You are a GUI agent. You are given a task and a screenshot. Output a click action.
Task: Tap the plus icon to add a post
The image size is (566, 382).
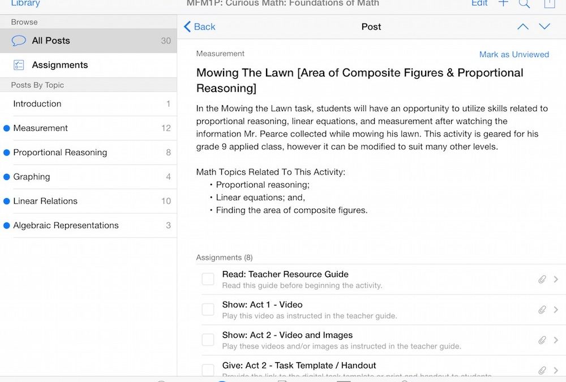coord(503,3)
